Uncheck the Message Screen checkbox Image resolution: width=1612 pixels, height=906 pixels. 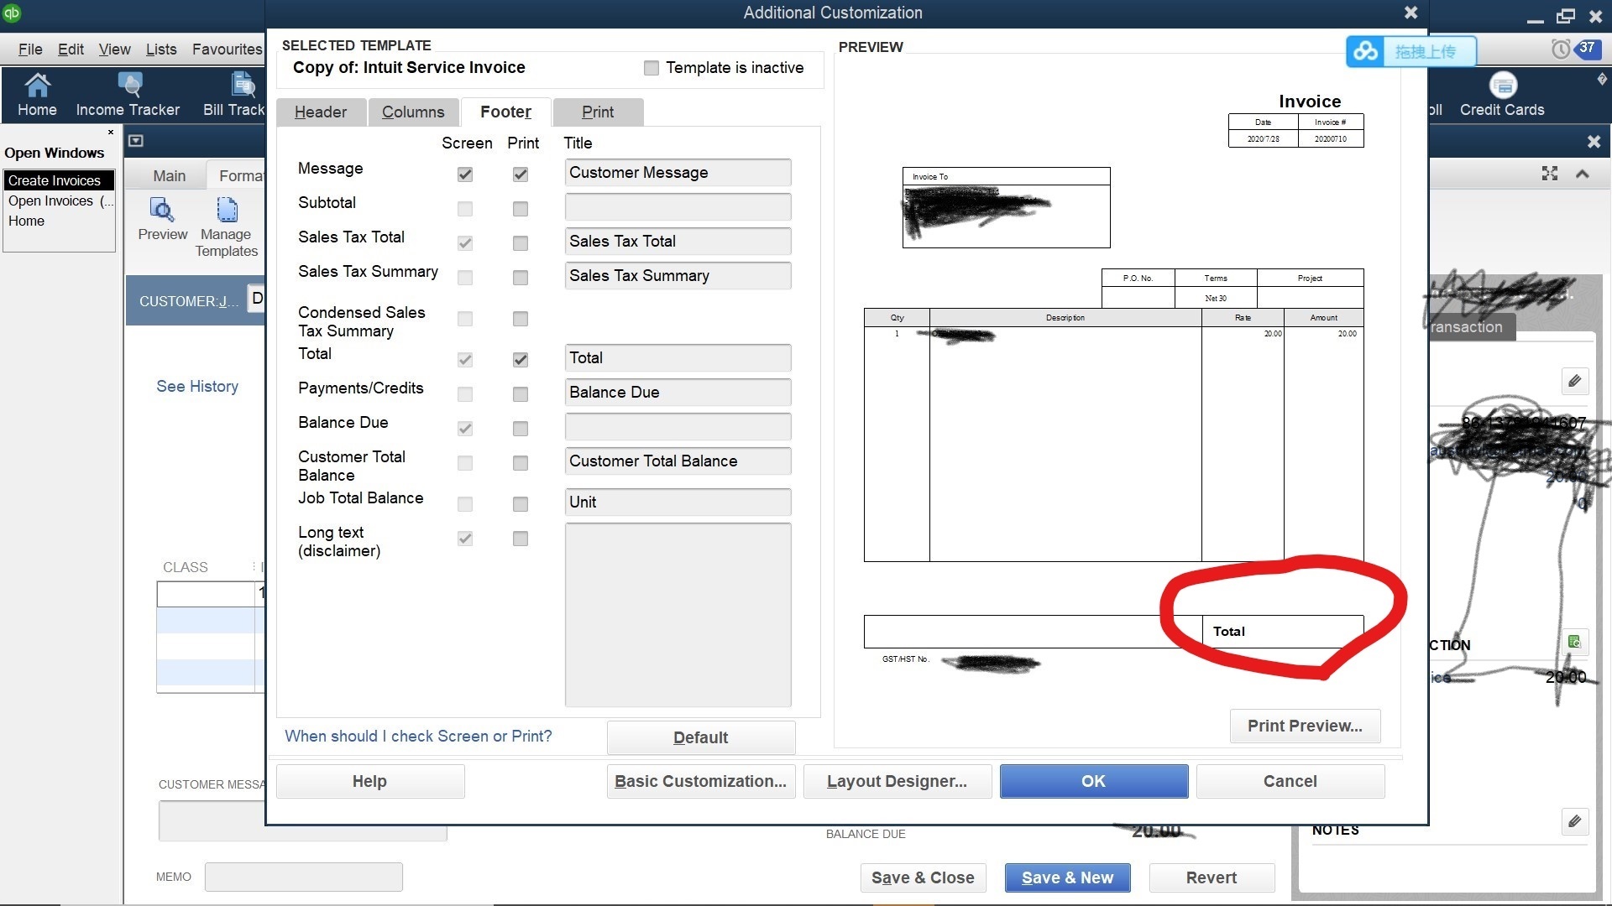point(465,174)
